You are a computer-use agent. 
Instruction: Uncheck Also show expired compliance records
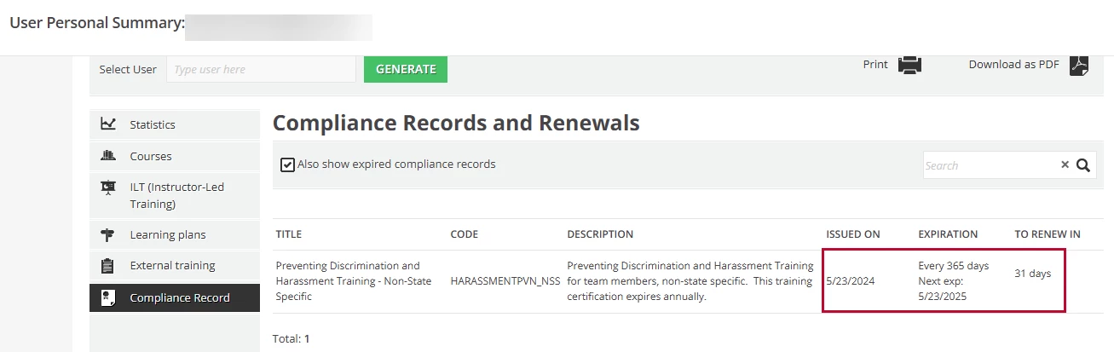[x=288, y=164]
